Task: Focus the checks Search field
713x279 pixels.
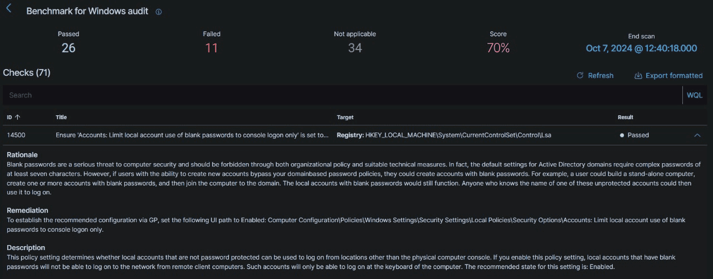Action: click(334, 95)
